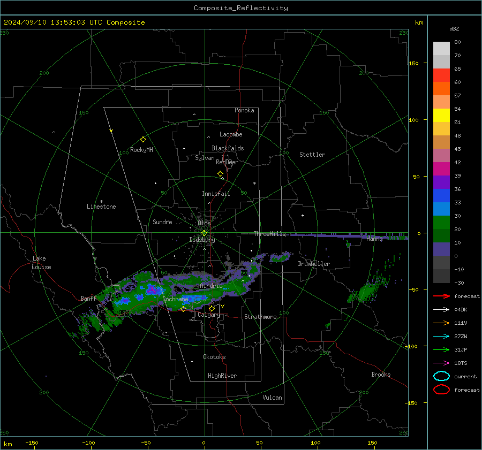The image size is (482, 450).
Task: Select the pink 42-45 dBZ swatch
Action: click(x=441, y=155)
